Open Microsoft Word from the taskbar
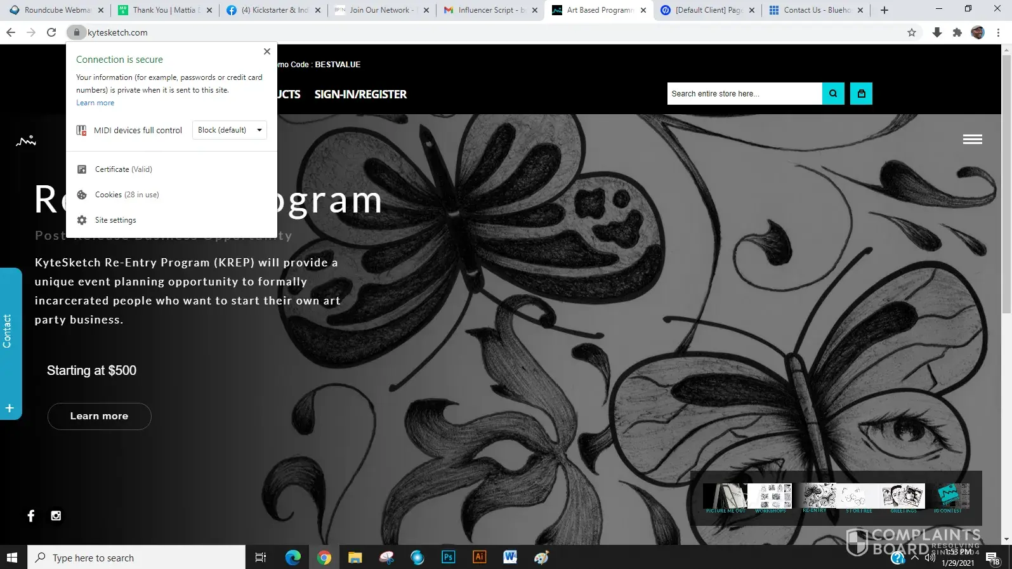1012x569 pixels. click(x=511, y=558)
